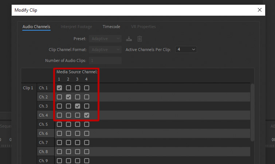
Task: Click the channel list vertical scrollbar
Action: tap(252, 112)
